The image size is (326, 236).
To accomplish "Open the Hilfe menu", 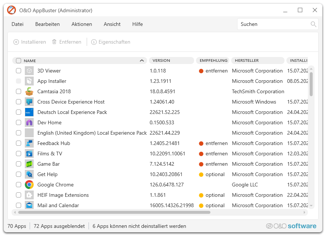I will (137, 24).
